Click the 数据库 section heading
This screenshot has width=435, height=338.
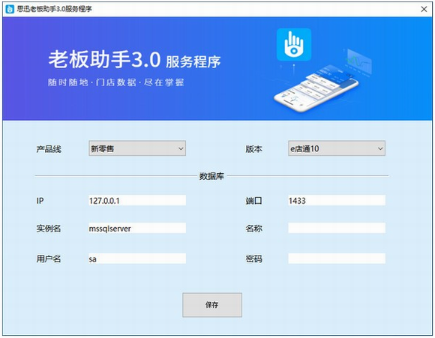pyautogui.click(x=211, y=176)
